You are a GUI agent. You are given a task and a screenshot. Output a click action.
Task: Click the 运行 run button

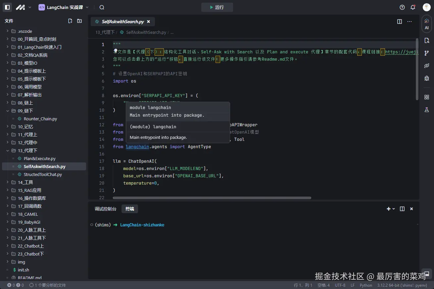pyautogui.click(x=217, y=7)
